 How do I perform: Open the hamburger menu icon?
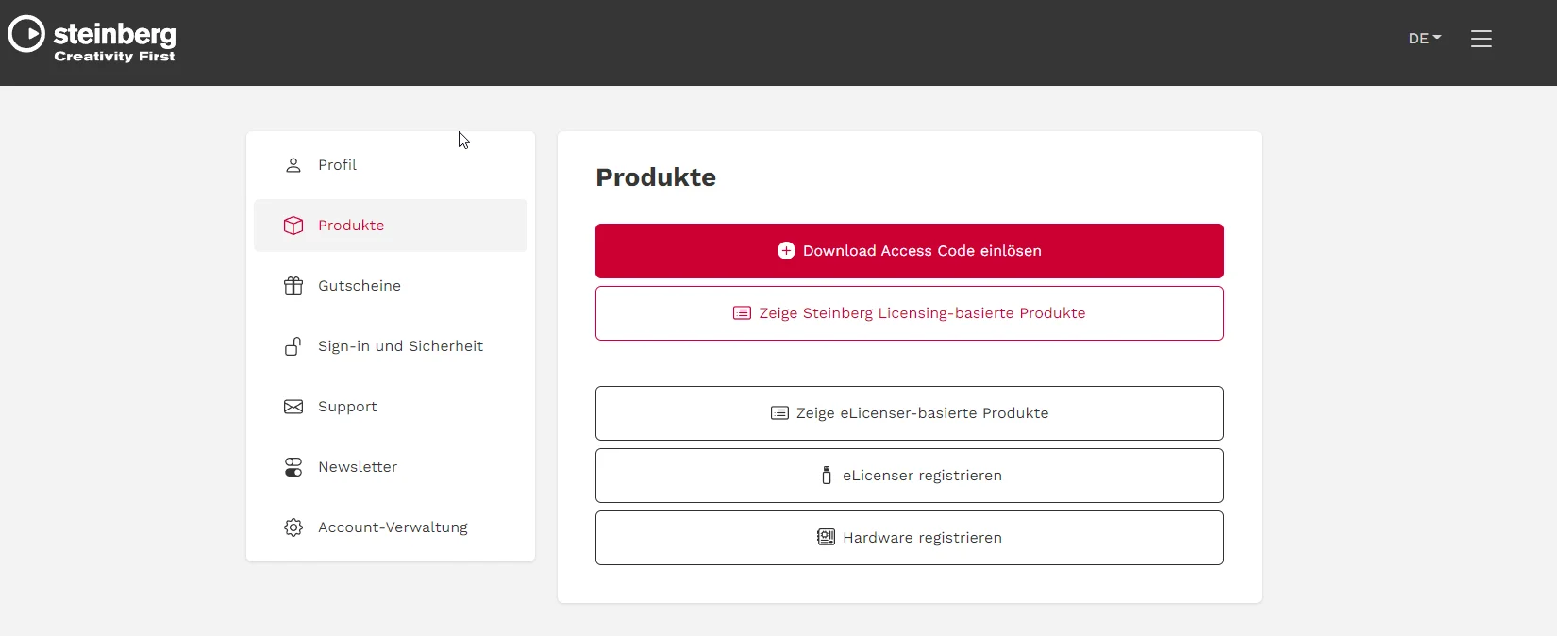[1482, 39]
